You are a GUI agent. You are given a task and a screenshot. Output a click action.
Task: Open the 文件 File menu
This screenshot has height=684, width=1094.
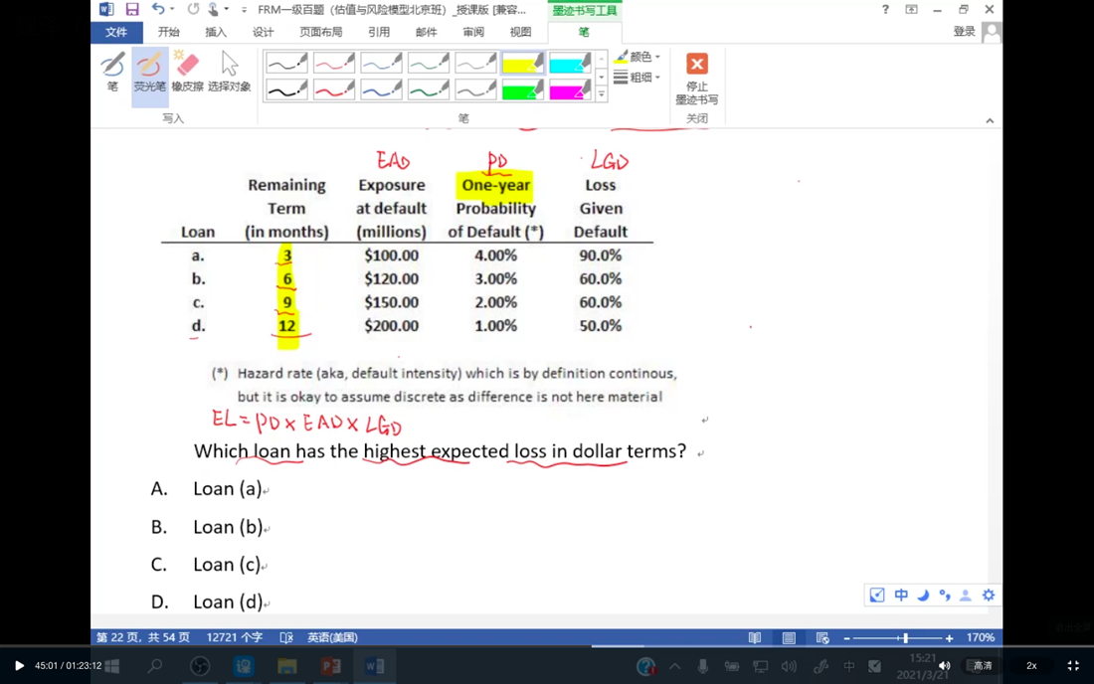(116, 32)
